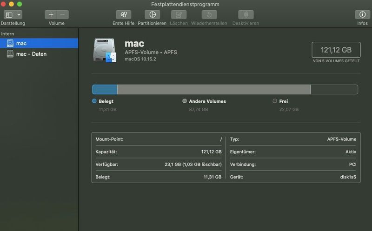Viewport: 372px width, 231px height.
Task: Click the large mac drive image
Action: point(105,50)
